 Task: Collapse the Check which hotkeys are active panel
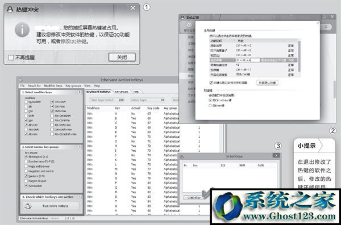pyautogui.click(x=80, y=197)
